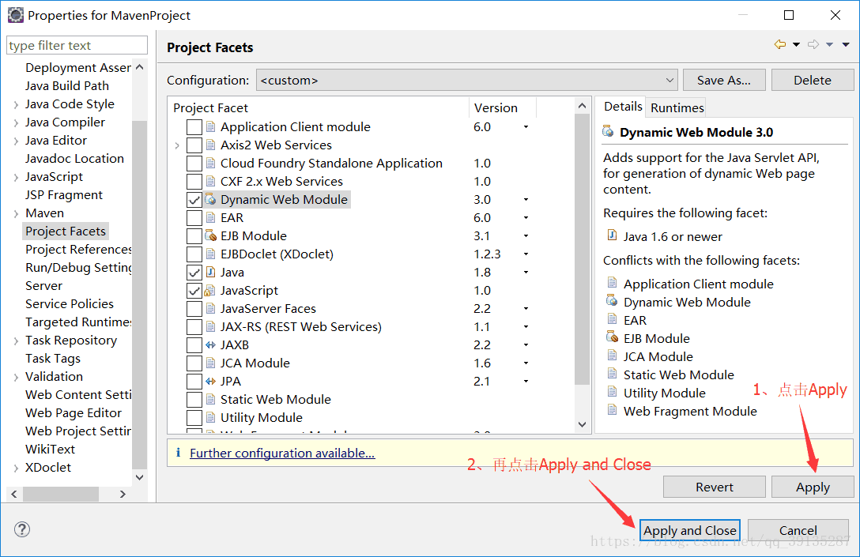Open the view menu triangle at far right of header

point(846,45)
